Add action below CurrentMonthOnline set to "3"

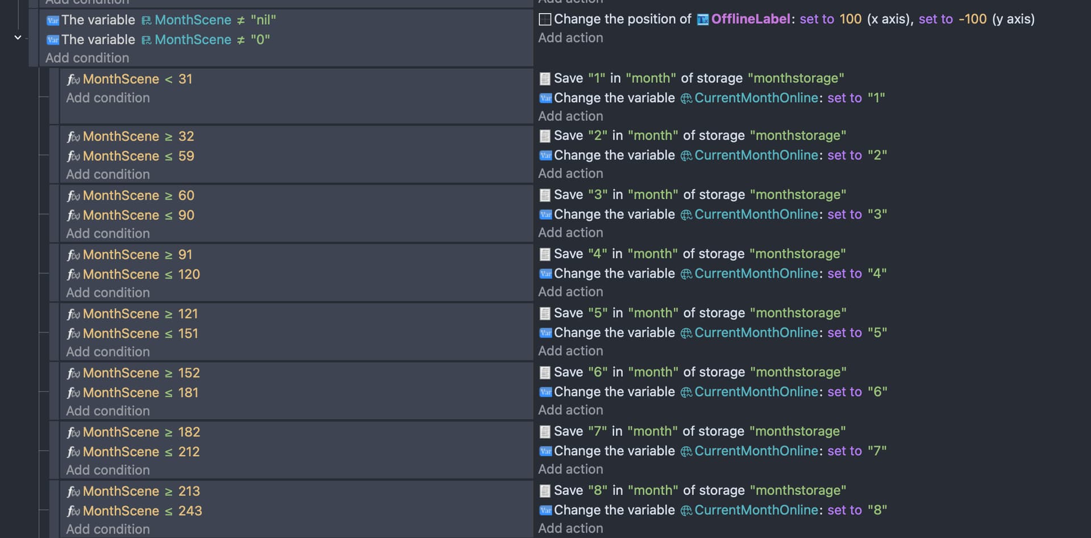point(571,233)
